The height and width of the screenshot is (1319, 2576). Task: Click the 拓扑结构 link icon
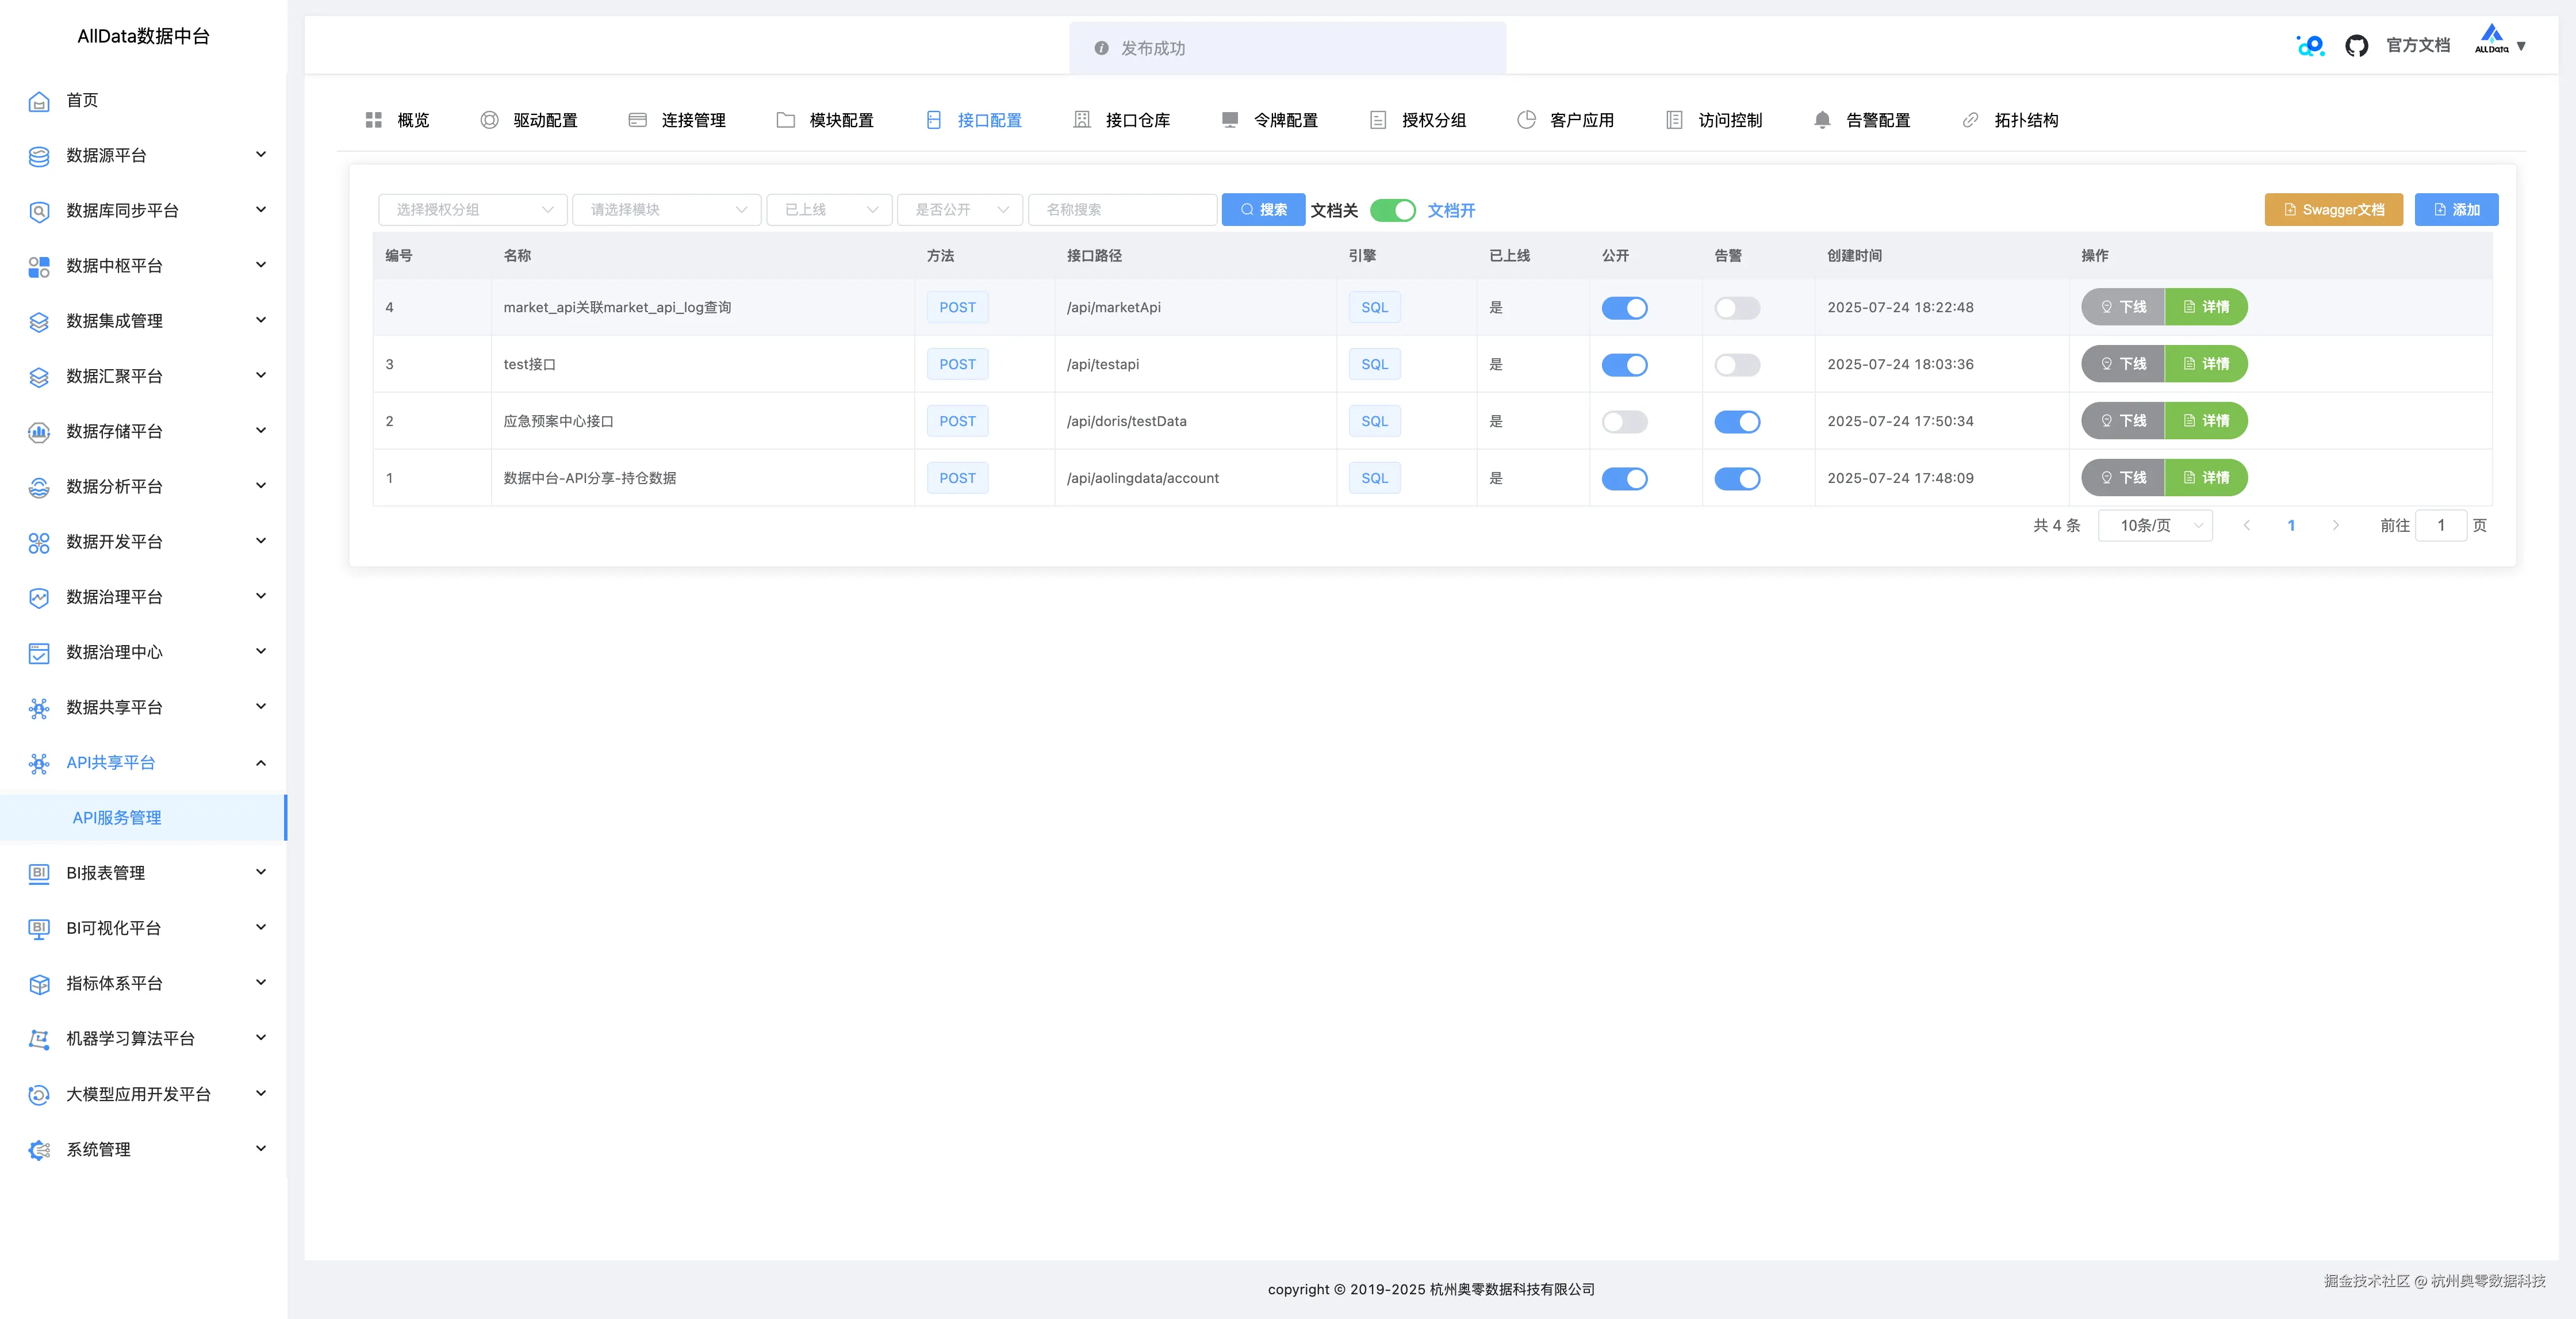(1970, 120)
